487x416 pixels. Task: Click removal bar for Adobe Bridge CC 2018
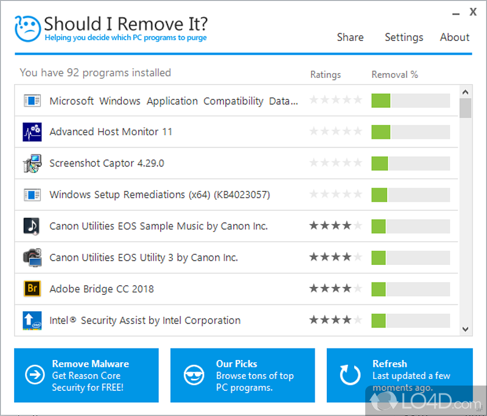click(x=410, y=289)
